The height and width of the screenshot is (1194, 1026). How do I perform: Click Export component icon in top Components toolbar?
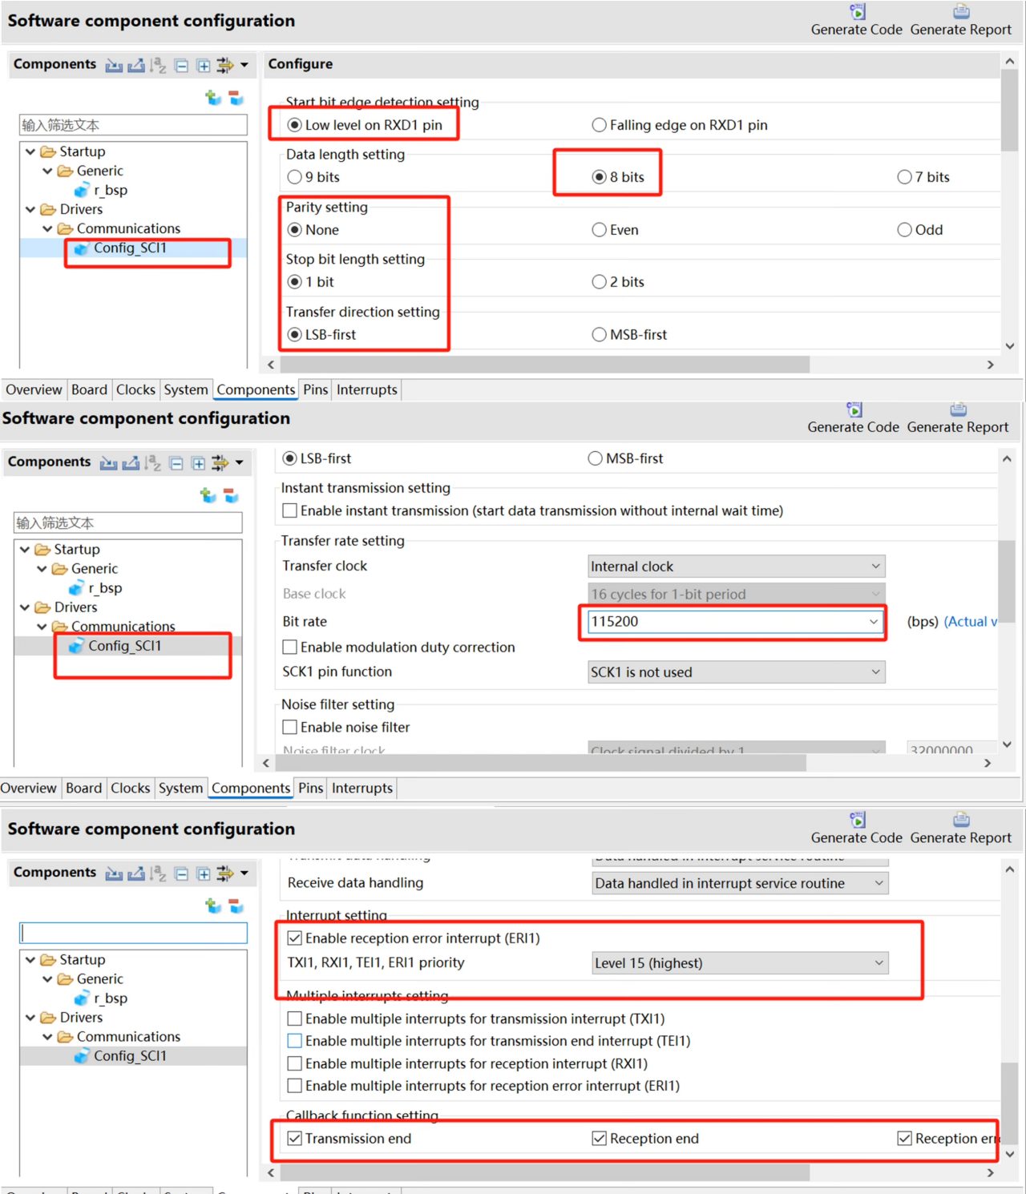click(x=136, y=66)
